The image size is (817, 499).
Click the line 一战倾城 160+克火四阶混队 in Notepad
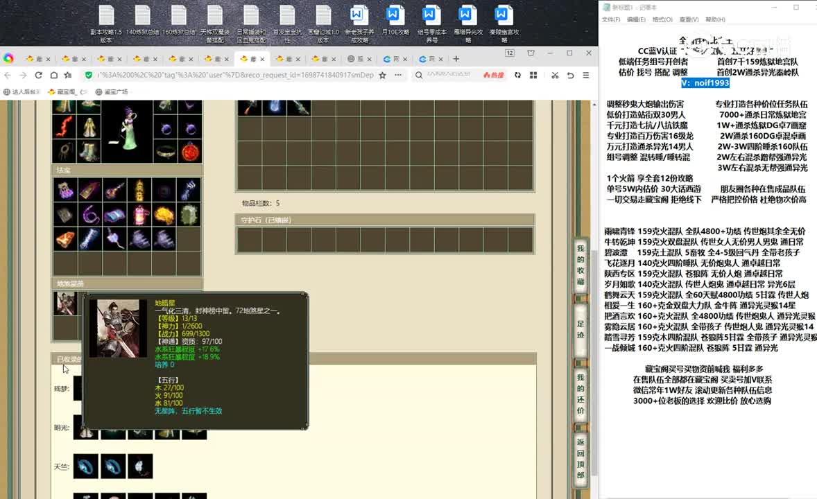pyautogui.click(x=691, y=348)
